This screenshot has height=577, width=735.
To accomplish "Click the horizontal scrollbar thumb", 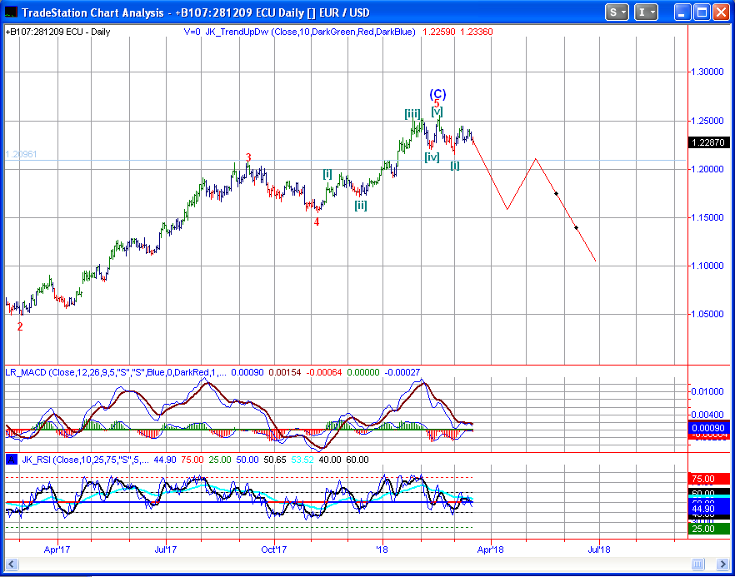I will 698,564.
